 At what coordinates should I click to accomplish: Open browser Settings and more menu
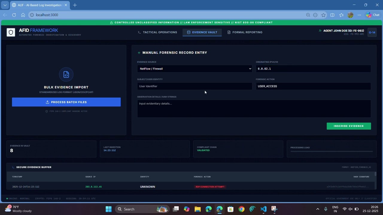tap(359, 15)
